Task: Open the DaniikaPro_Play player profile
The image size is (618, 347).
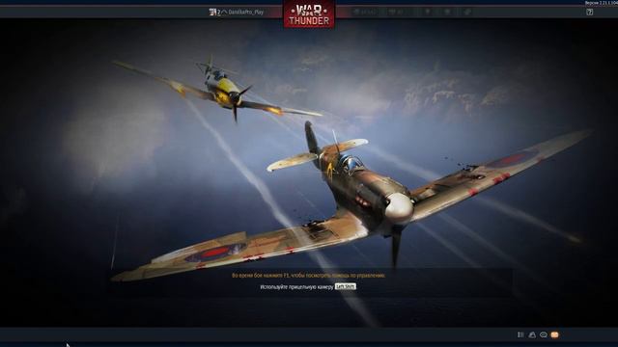Action: pos(246,13)
